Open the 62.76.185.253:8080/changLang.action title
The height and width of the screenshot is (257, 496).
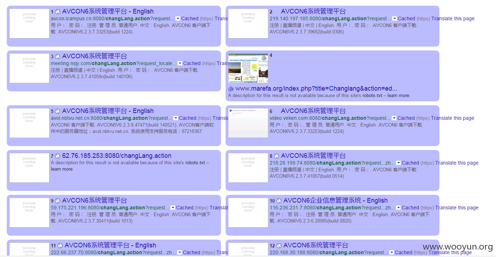[x=117, y=156]
